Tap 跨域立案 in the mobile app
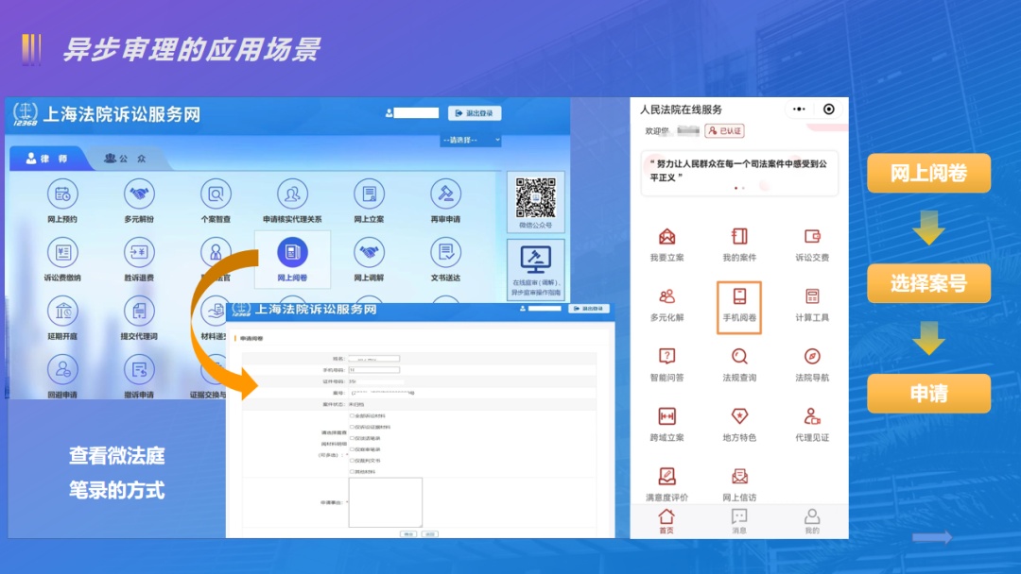The height and width of the screenshot is (574, 1021). (666, 425)
